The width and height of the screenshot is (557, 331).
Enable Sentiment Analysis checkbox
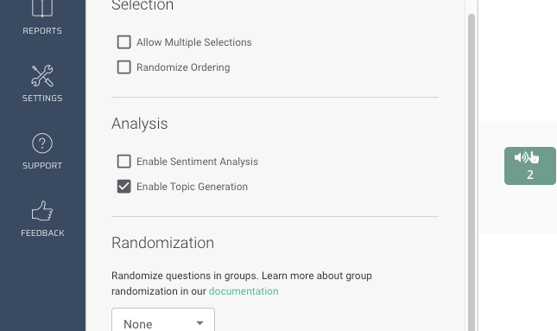coord(124,161)
